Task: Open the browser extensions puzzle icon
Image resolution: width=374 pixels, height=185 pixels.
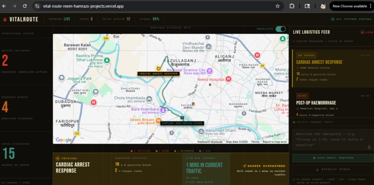Action: click(x=292, y=6)
